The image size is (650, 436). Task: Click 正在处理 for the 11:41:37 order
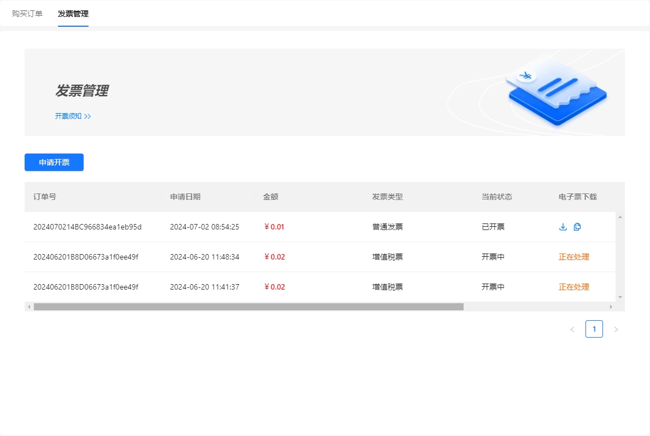coord(573,286)
